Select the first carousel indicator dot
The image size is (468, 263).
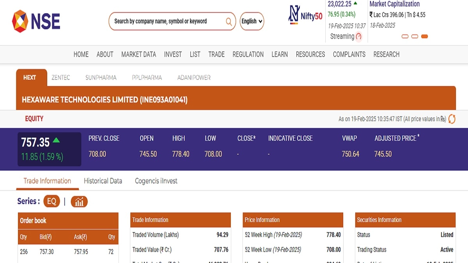click(405, 37)
